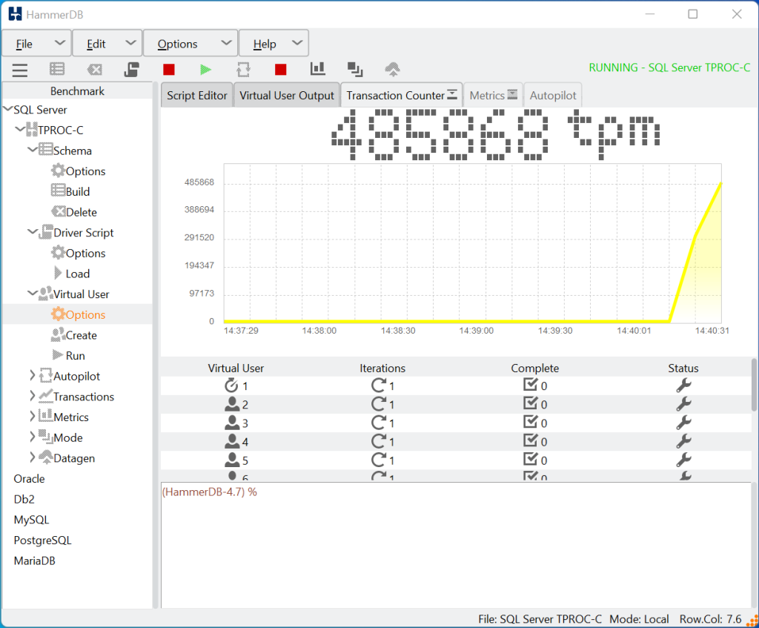Switch to the Transaction Counter tab
759x628 pixels.
[x=402, y=96]
